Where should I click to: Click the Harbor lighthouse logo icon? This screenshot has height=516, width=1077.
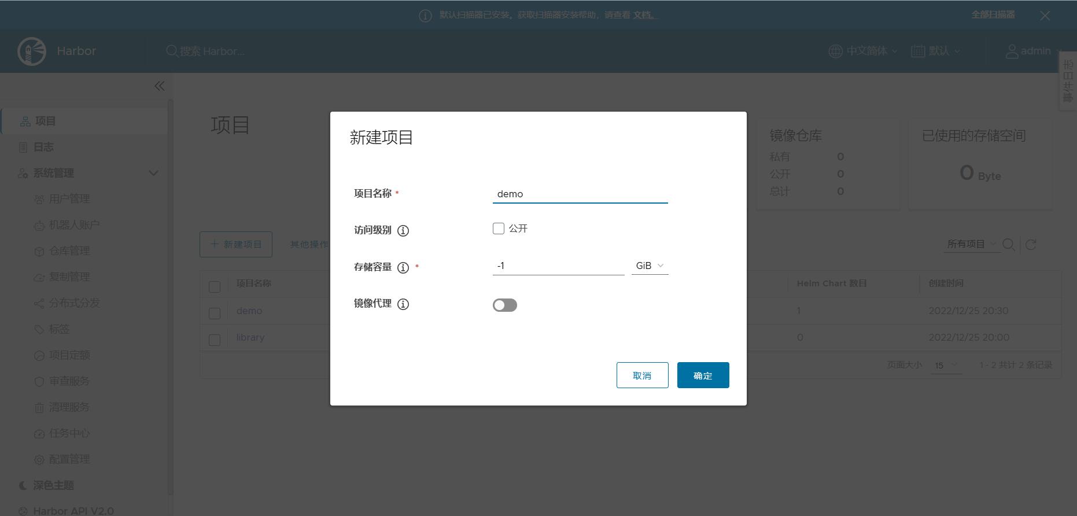click(32, 51)
